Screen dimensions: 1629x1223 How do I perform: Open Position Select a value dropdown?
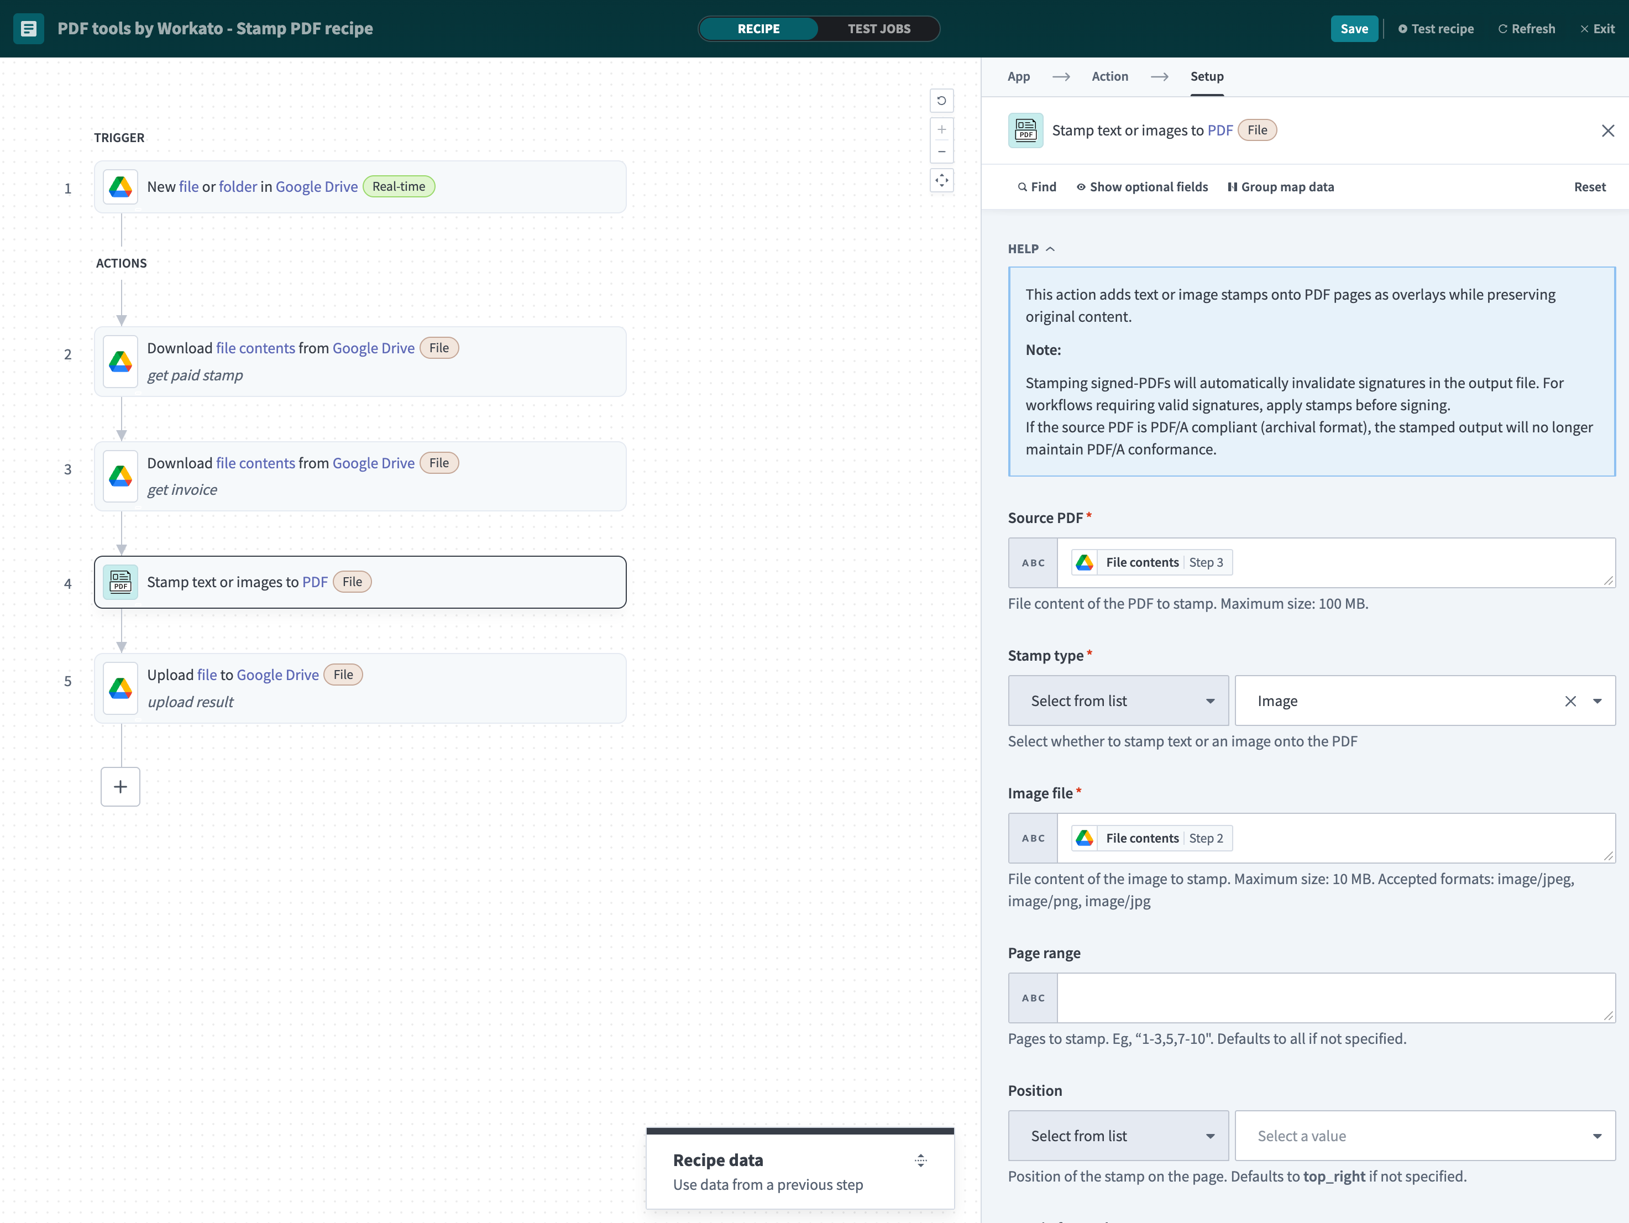click(x=1424, y=1136)
